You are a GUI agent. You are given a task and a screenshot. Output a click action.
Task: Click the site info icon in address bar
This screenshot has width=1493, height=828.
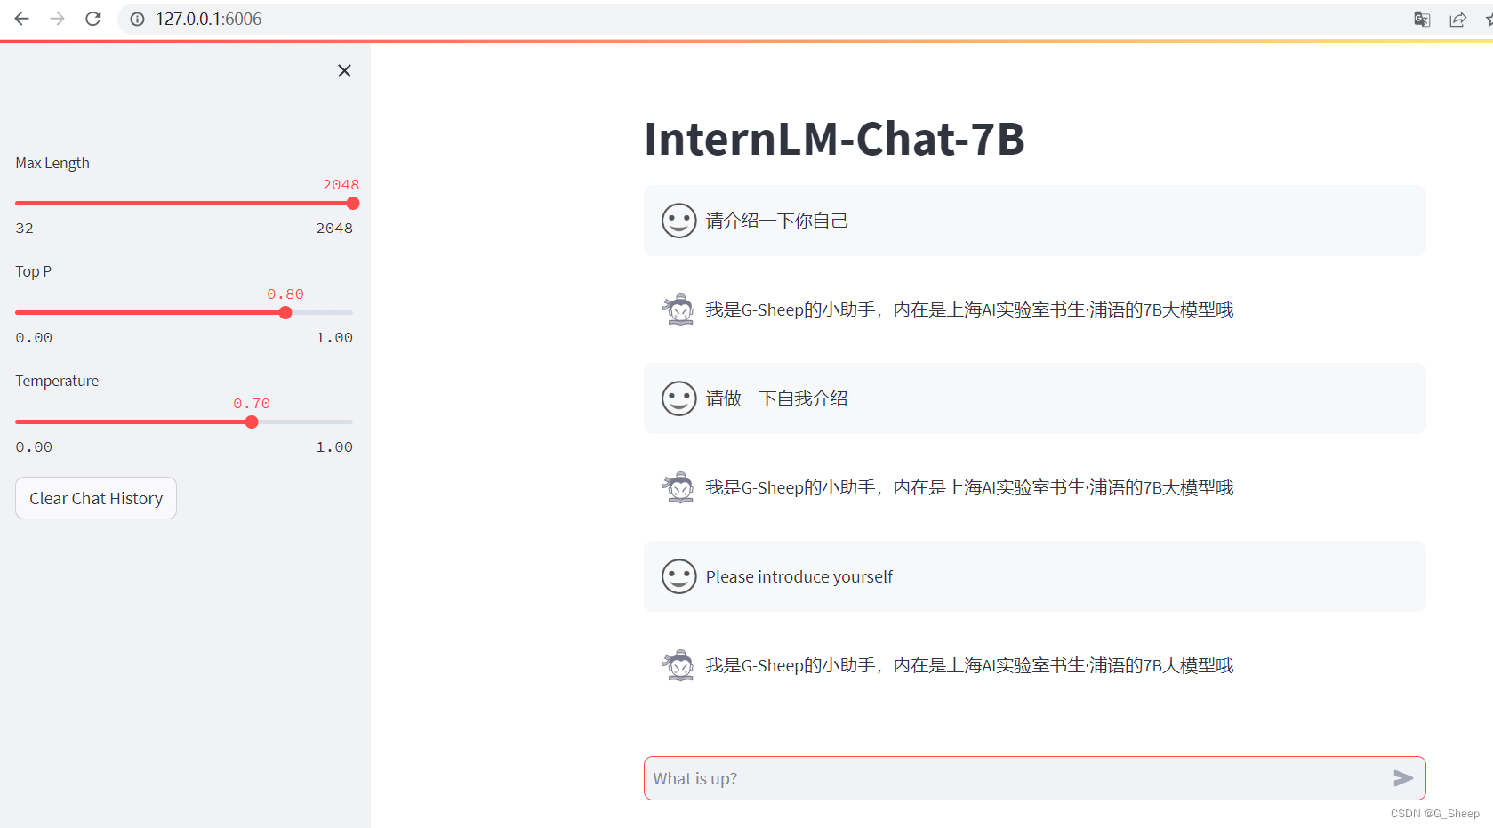(x=137, y=19)
